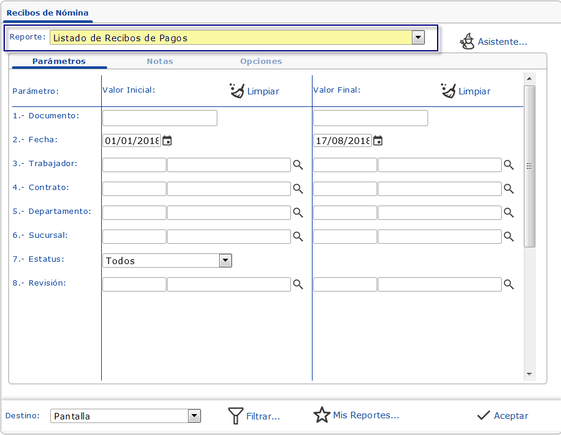
Task: Click the Valor Final Limpiar broom icon
Action: click(448, 91)
